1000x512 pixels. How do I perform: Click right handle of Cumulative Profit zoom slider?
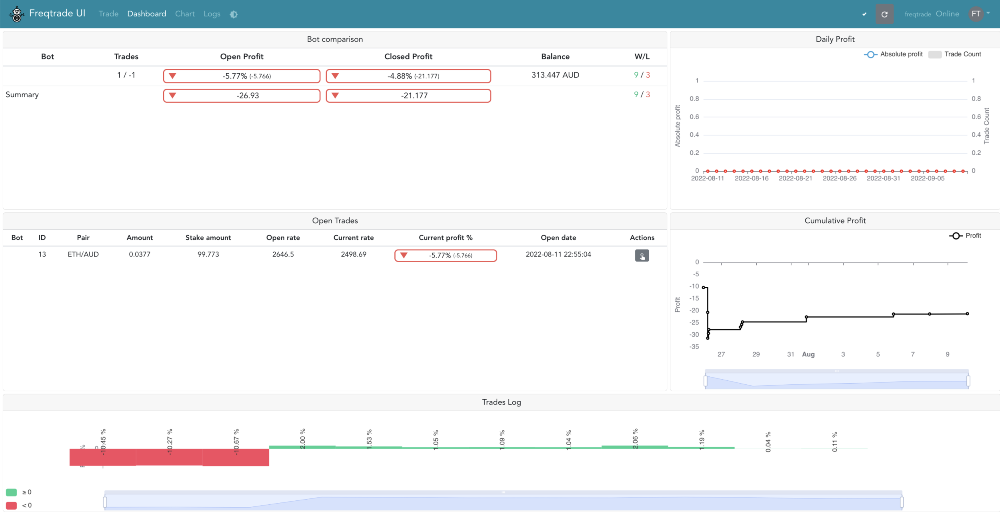point(968,381)
